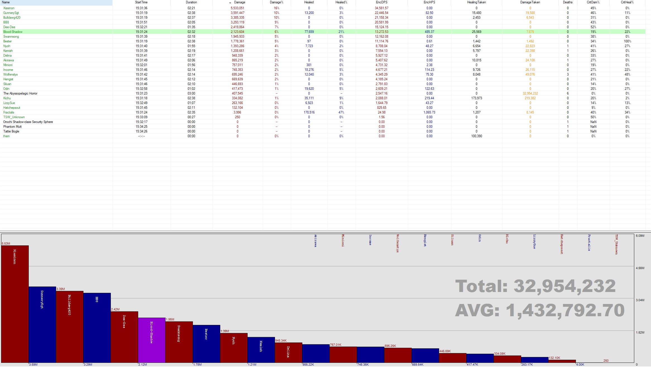The width and height of the screenshot is (651, 367).
Task: Click the red Dee-Dee chart bar
Action: 124,337
